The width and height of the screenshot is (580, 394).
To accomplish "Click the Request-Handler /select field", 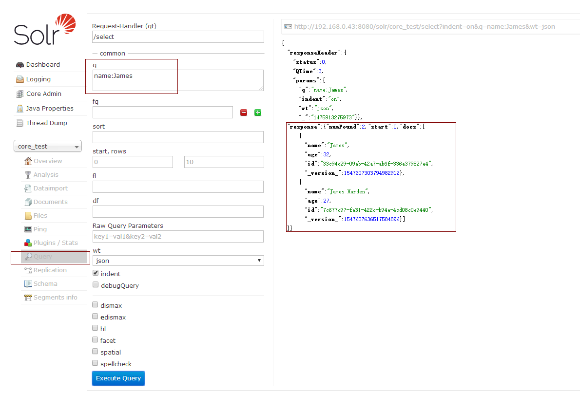I will 178,37.
